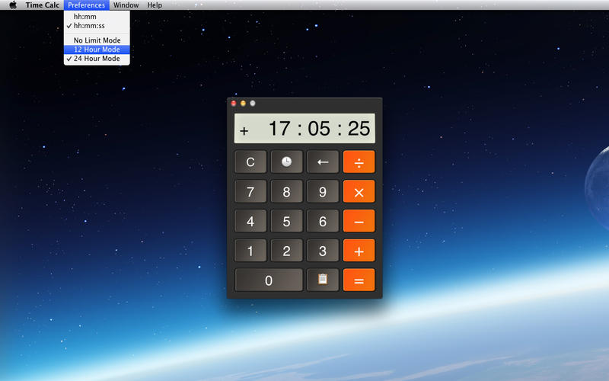Select No Limit Mode from menu
The width and height of the screenshot is (609, 381).
click(x=97, y=40)
